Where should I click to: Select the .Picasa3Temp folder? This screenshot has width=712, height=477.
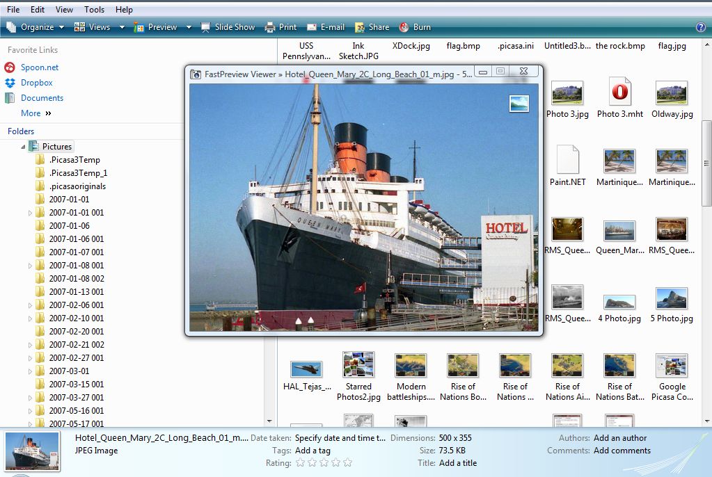pyautogui.click(x=74, y=160)
